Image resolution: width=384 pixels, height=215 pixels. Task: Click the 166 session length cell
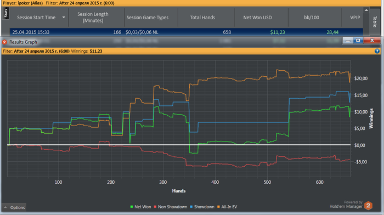tap(117, 32)
